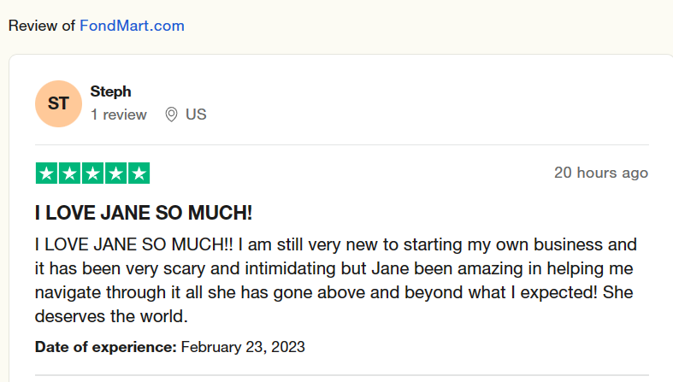Select the fifth green rating star
This screenshot has height=382, width=673.
click(139, 173)
